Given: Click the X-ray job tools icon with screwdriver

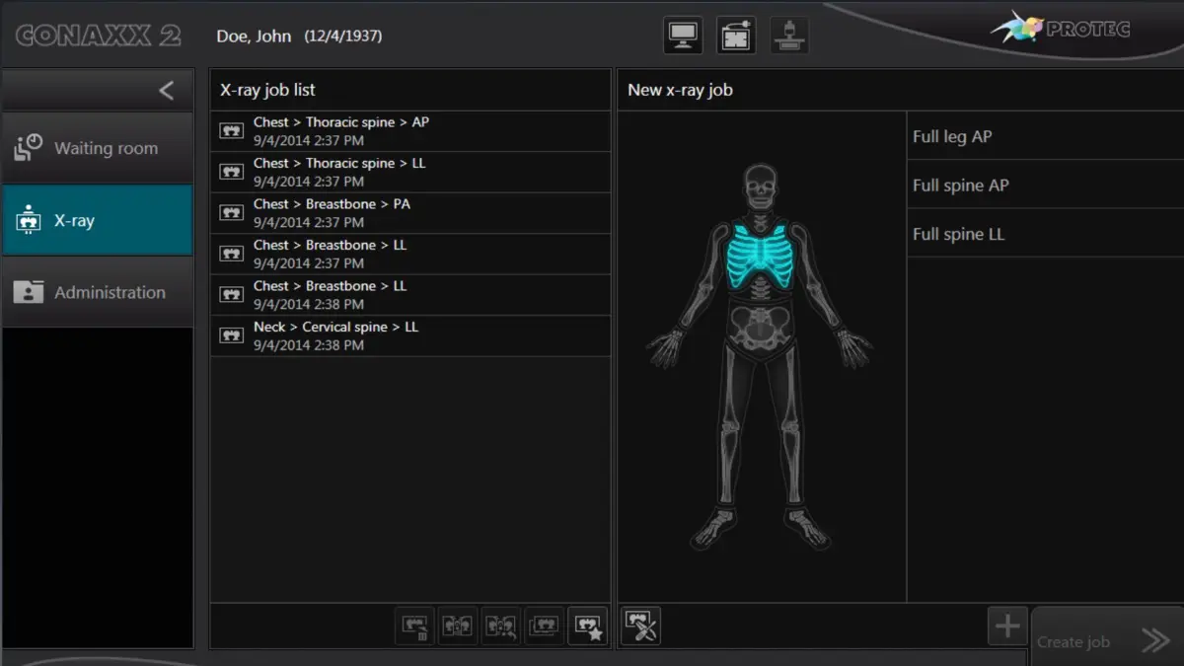Looking at the screenshot, I should pos(640,626).
